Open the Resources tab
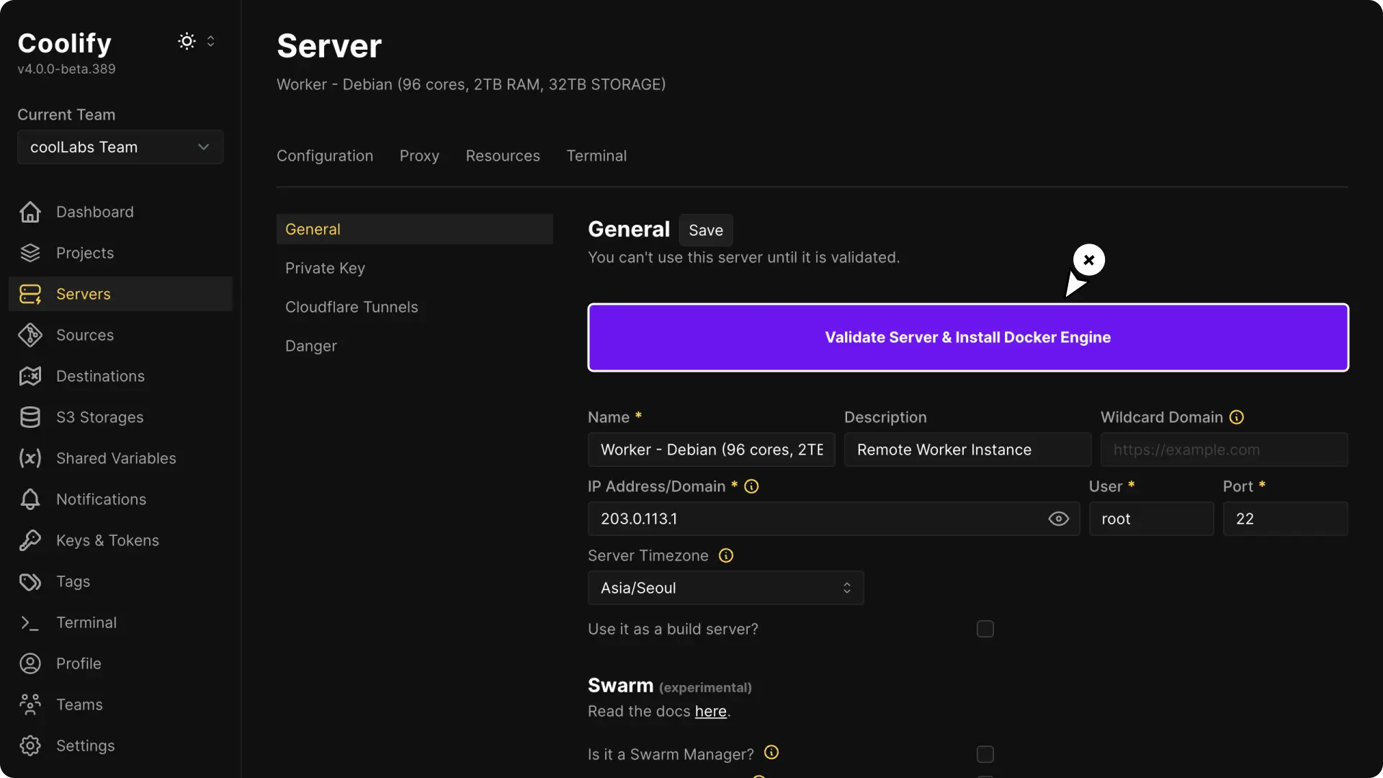The height and width of the screenshot is (778, 1383). [503, 156]
